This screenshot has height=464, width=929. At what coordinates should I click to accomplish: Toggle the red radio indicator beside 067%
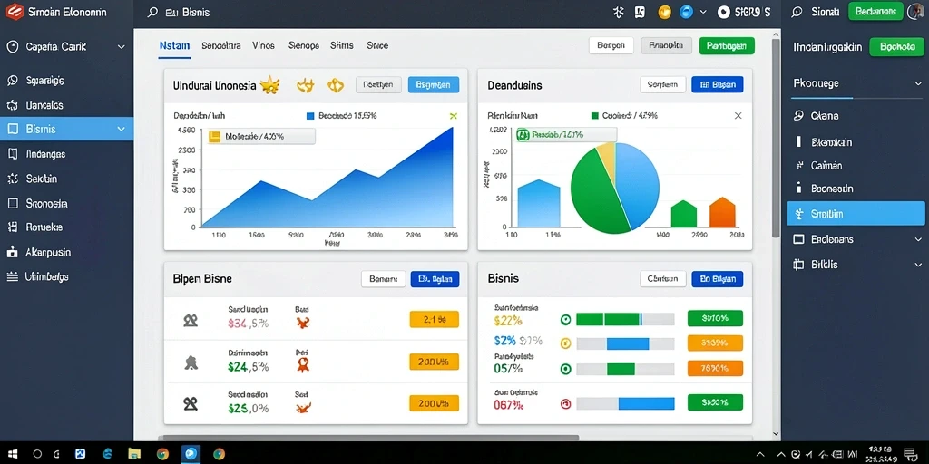[565, 403]
